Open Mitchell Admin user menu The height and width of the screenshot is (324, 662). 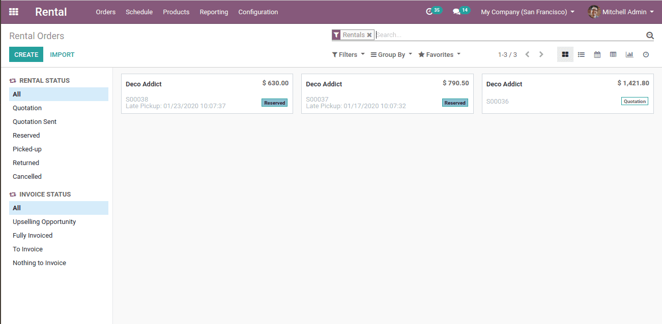point(621,12)
